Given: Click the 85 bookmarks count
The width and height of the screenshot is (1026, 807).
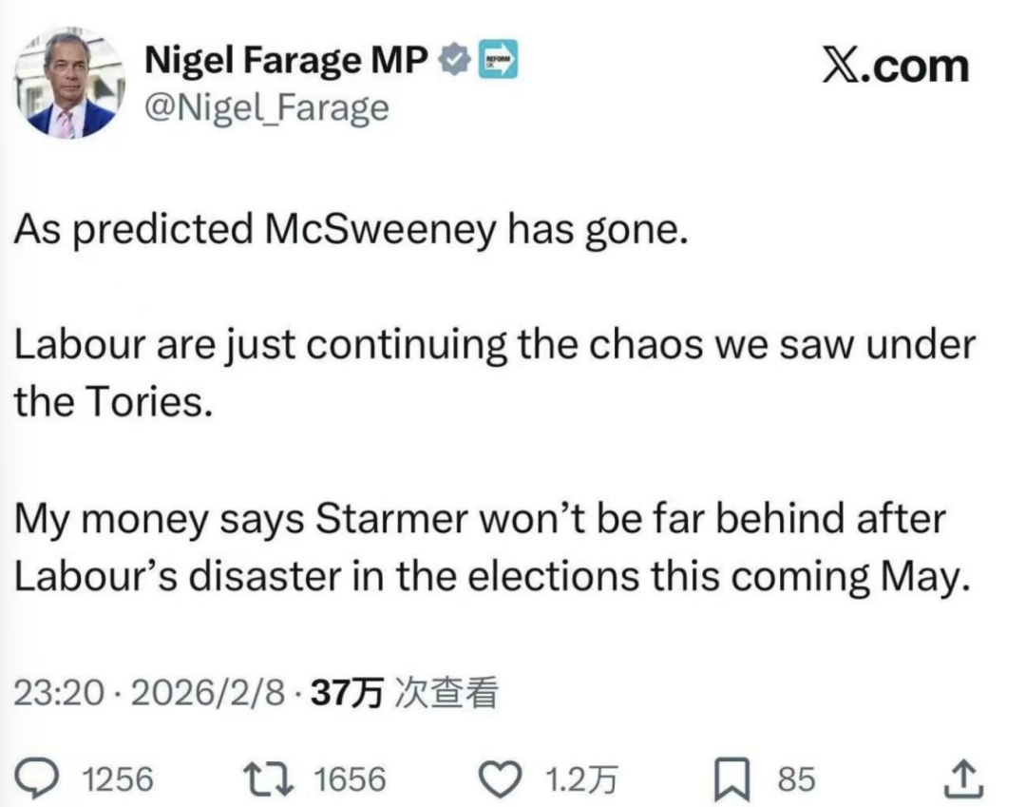Looking at the screenshot, I should (x=796, y=779).
